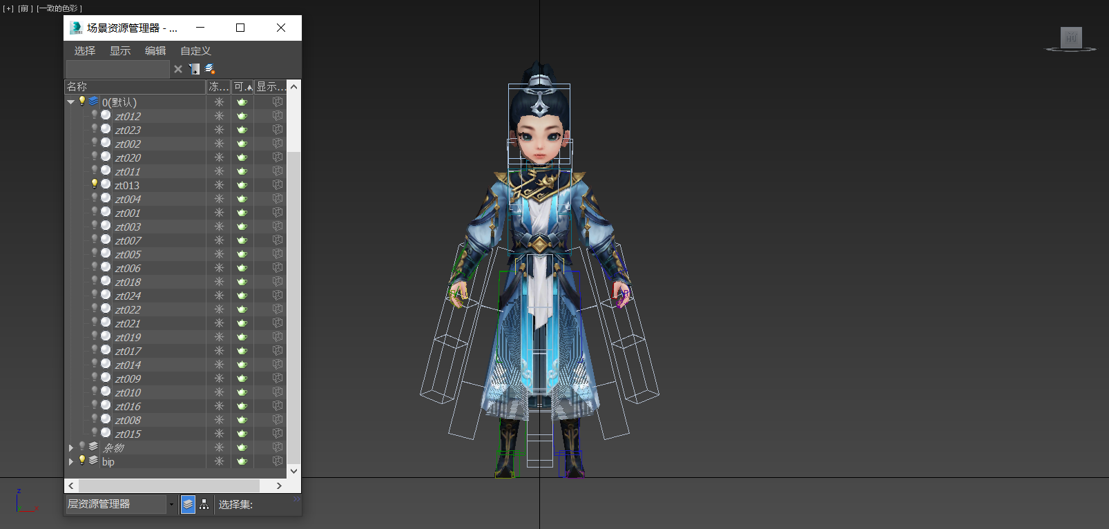
Task: Click the 显示… column header
Action: pos(271,87)
